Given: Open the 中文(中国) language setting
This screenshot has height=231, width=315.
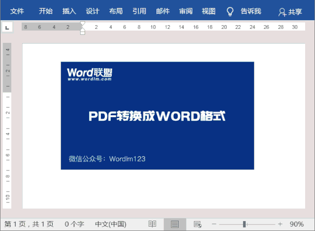Looking at the screenshot, I should click(110, 224).
